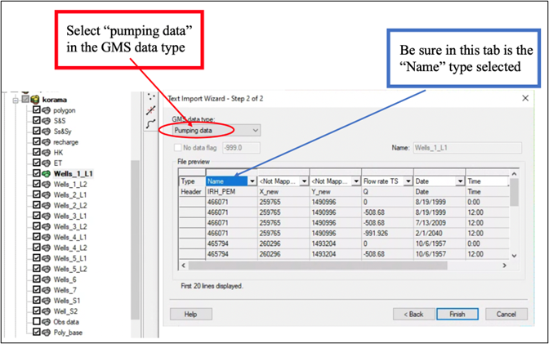Close the Text Import Wizard dialog
Screen dimensions: 549x344
[x=525, y=98]
